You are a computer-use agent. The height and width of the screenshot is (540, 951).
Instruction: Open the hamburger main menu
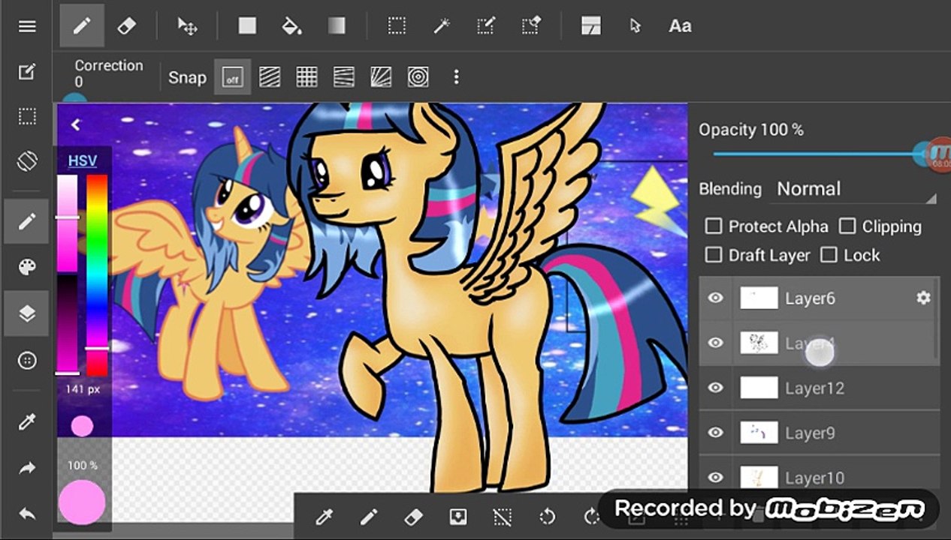click(x=27, y=26)
